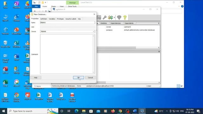Click the taskbar search box
Screen dimensions: 203x114
pyautogui.click(x=33, y=111)
